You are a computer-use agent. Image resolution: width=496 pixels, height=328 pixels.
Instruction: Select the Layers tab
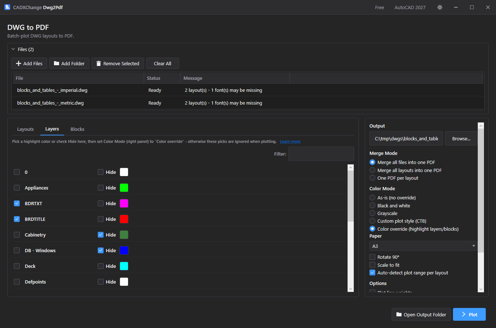52,129
